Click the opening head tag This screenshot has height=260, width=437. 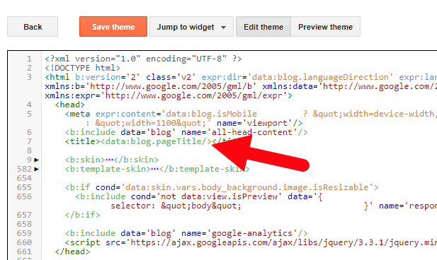[69, 105]
